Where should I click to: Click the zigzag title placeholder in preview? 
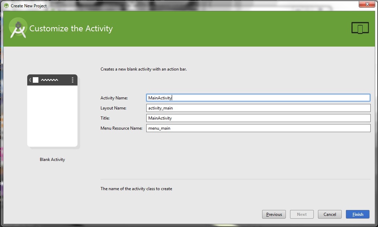[49, 80]
